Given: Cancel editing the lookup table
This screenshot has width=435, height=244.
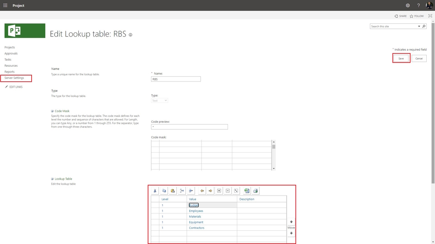Looking at the screenshot, I should (419, 58).
